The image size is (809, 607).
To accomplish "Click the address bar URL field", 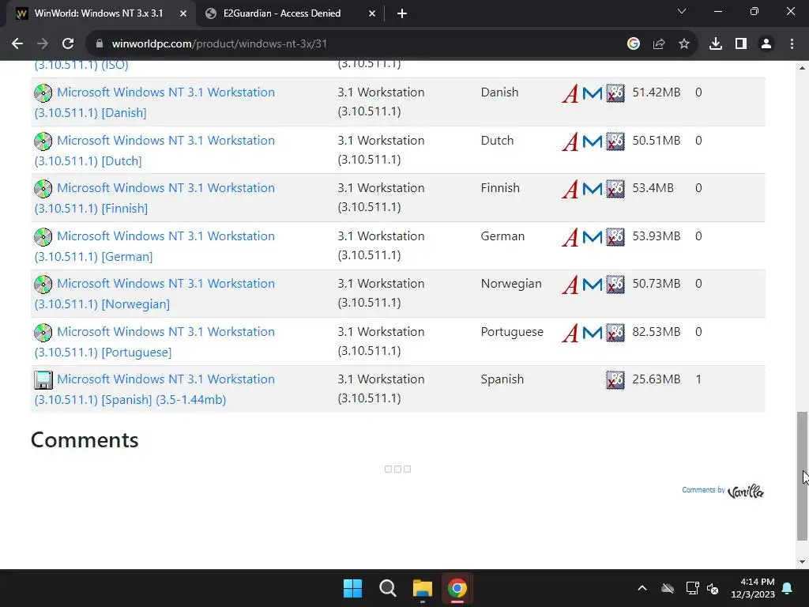I will 356,44.
